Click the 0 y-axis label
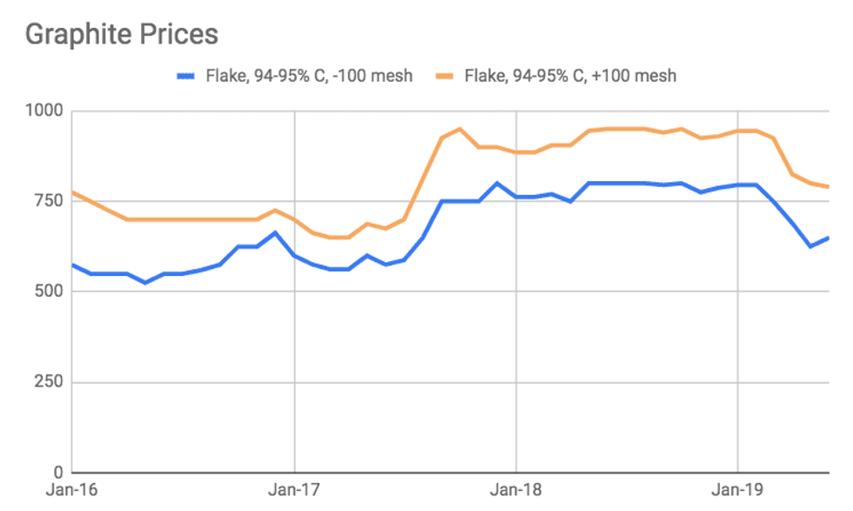This screenshot has width=853, height=511. (x=57, y=473)
